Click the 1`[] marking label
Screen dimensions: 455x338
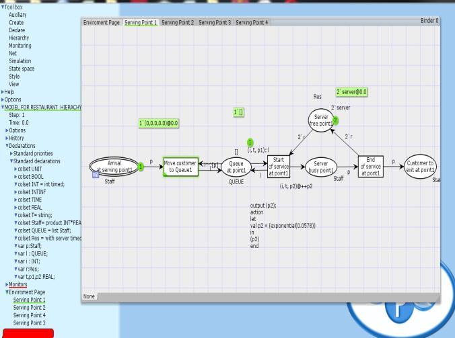(x=238, y=112)
